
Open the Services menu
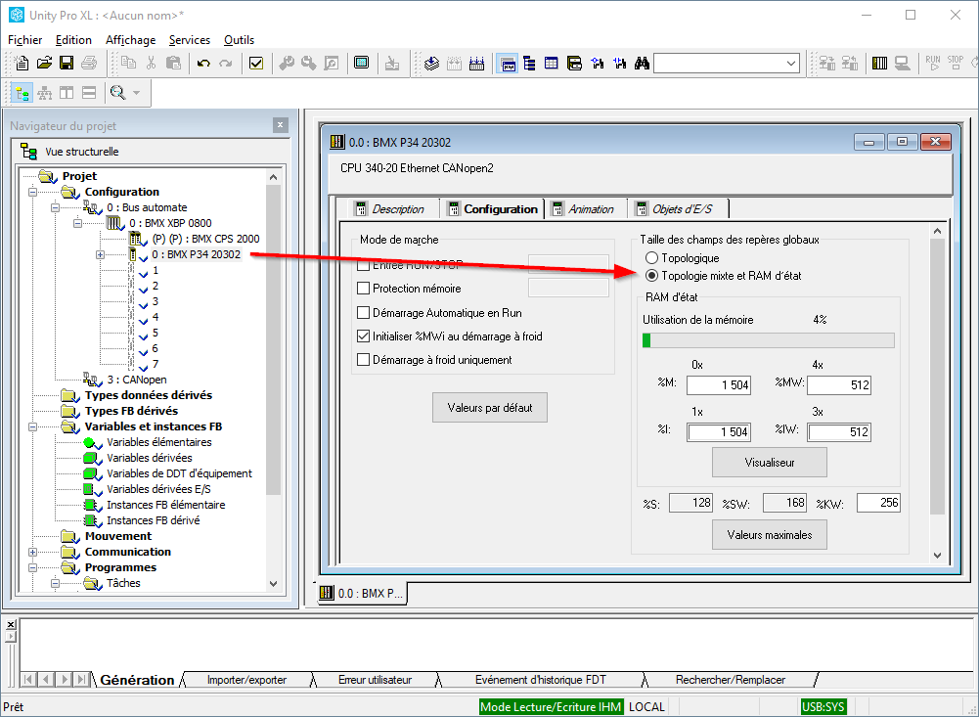[x=189, y=40]
